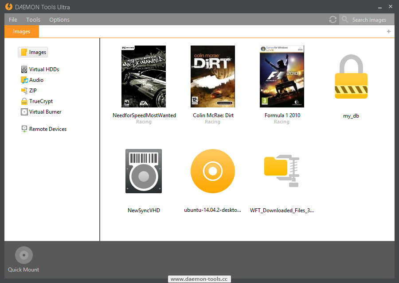Select the Images folder icon in sidebar
Image resolution: width=399 pixels, height=283 pixels.
(x=24, y=52)
